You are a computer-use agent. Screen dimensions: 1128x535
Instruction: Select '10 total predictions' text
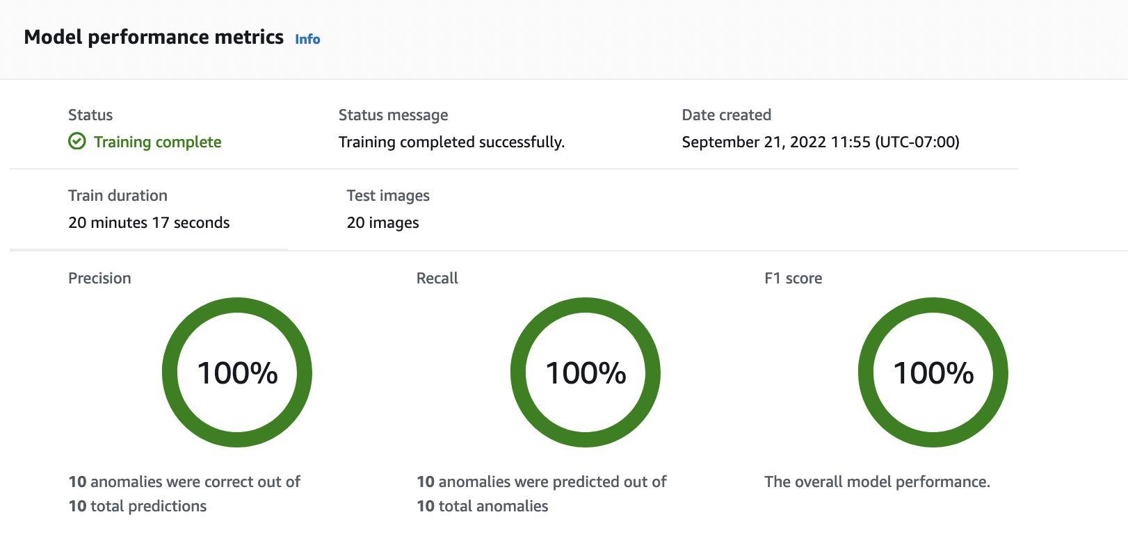(x=138, y=506)
